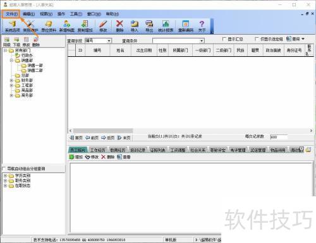Toggle the 仅显示选定组 checkbox
Screen dimensions: 316x243
click(x=257, y=39)
